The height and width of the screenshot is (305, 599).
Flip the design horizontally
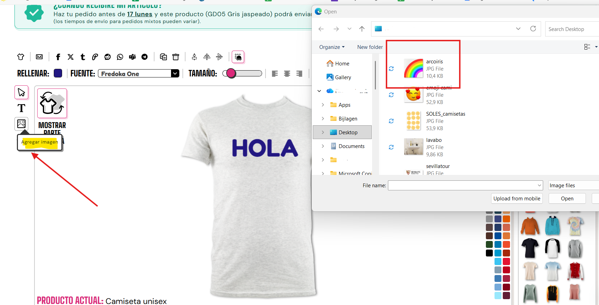pos(207,57)
